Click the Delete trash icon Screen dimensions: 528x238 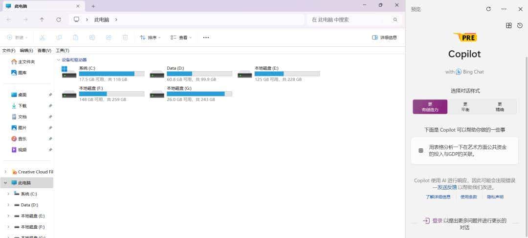tap(125, 38)
